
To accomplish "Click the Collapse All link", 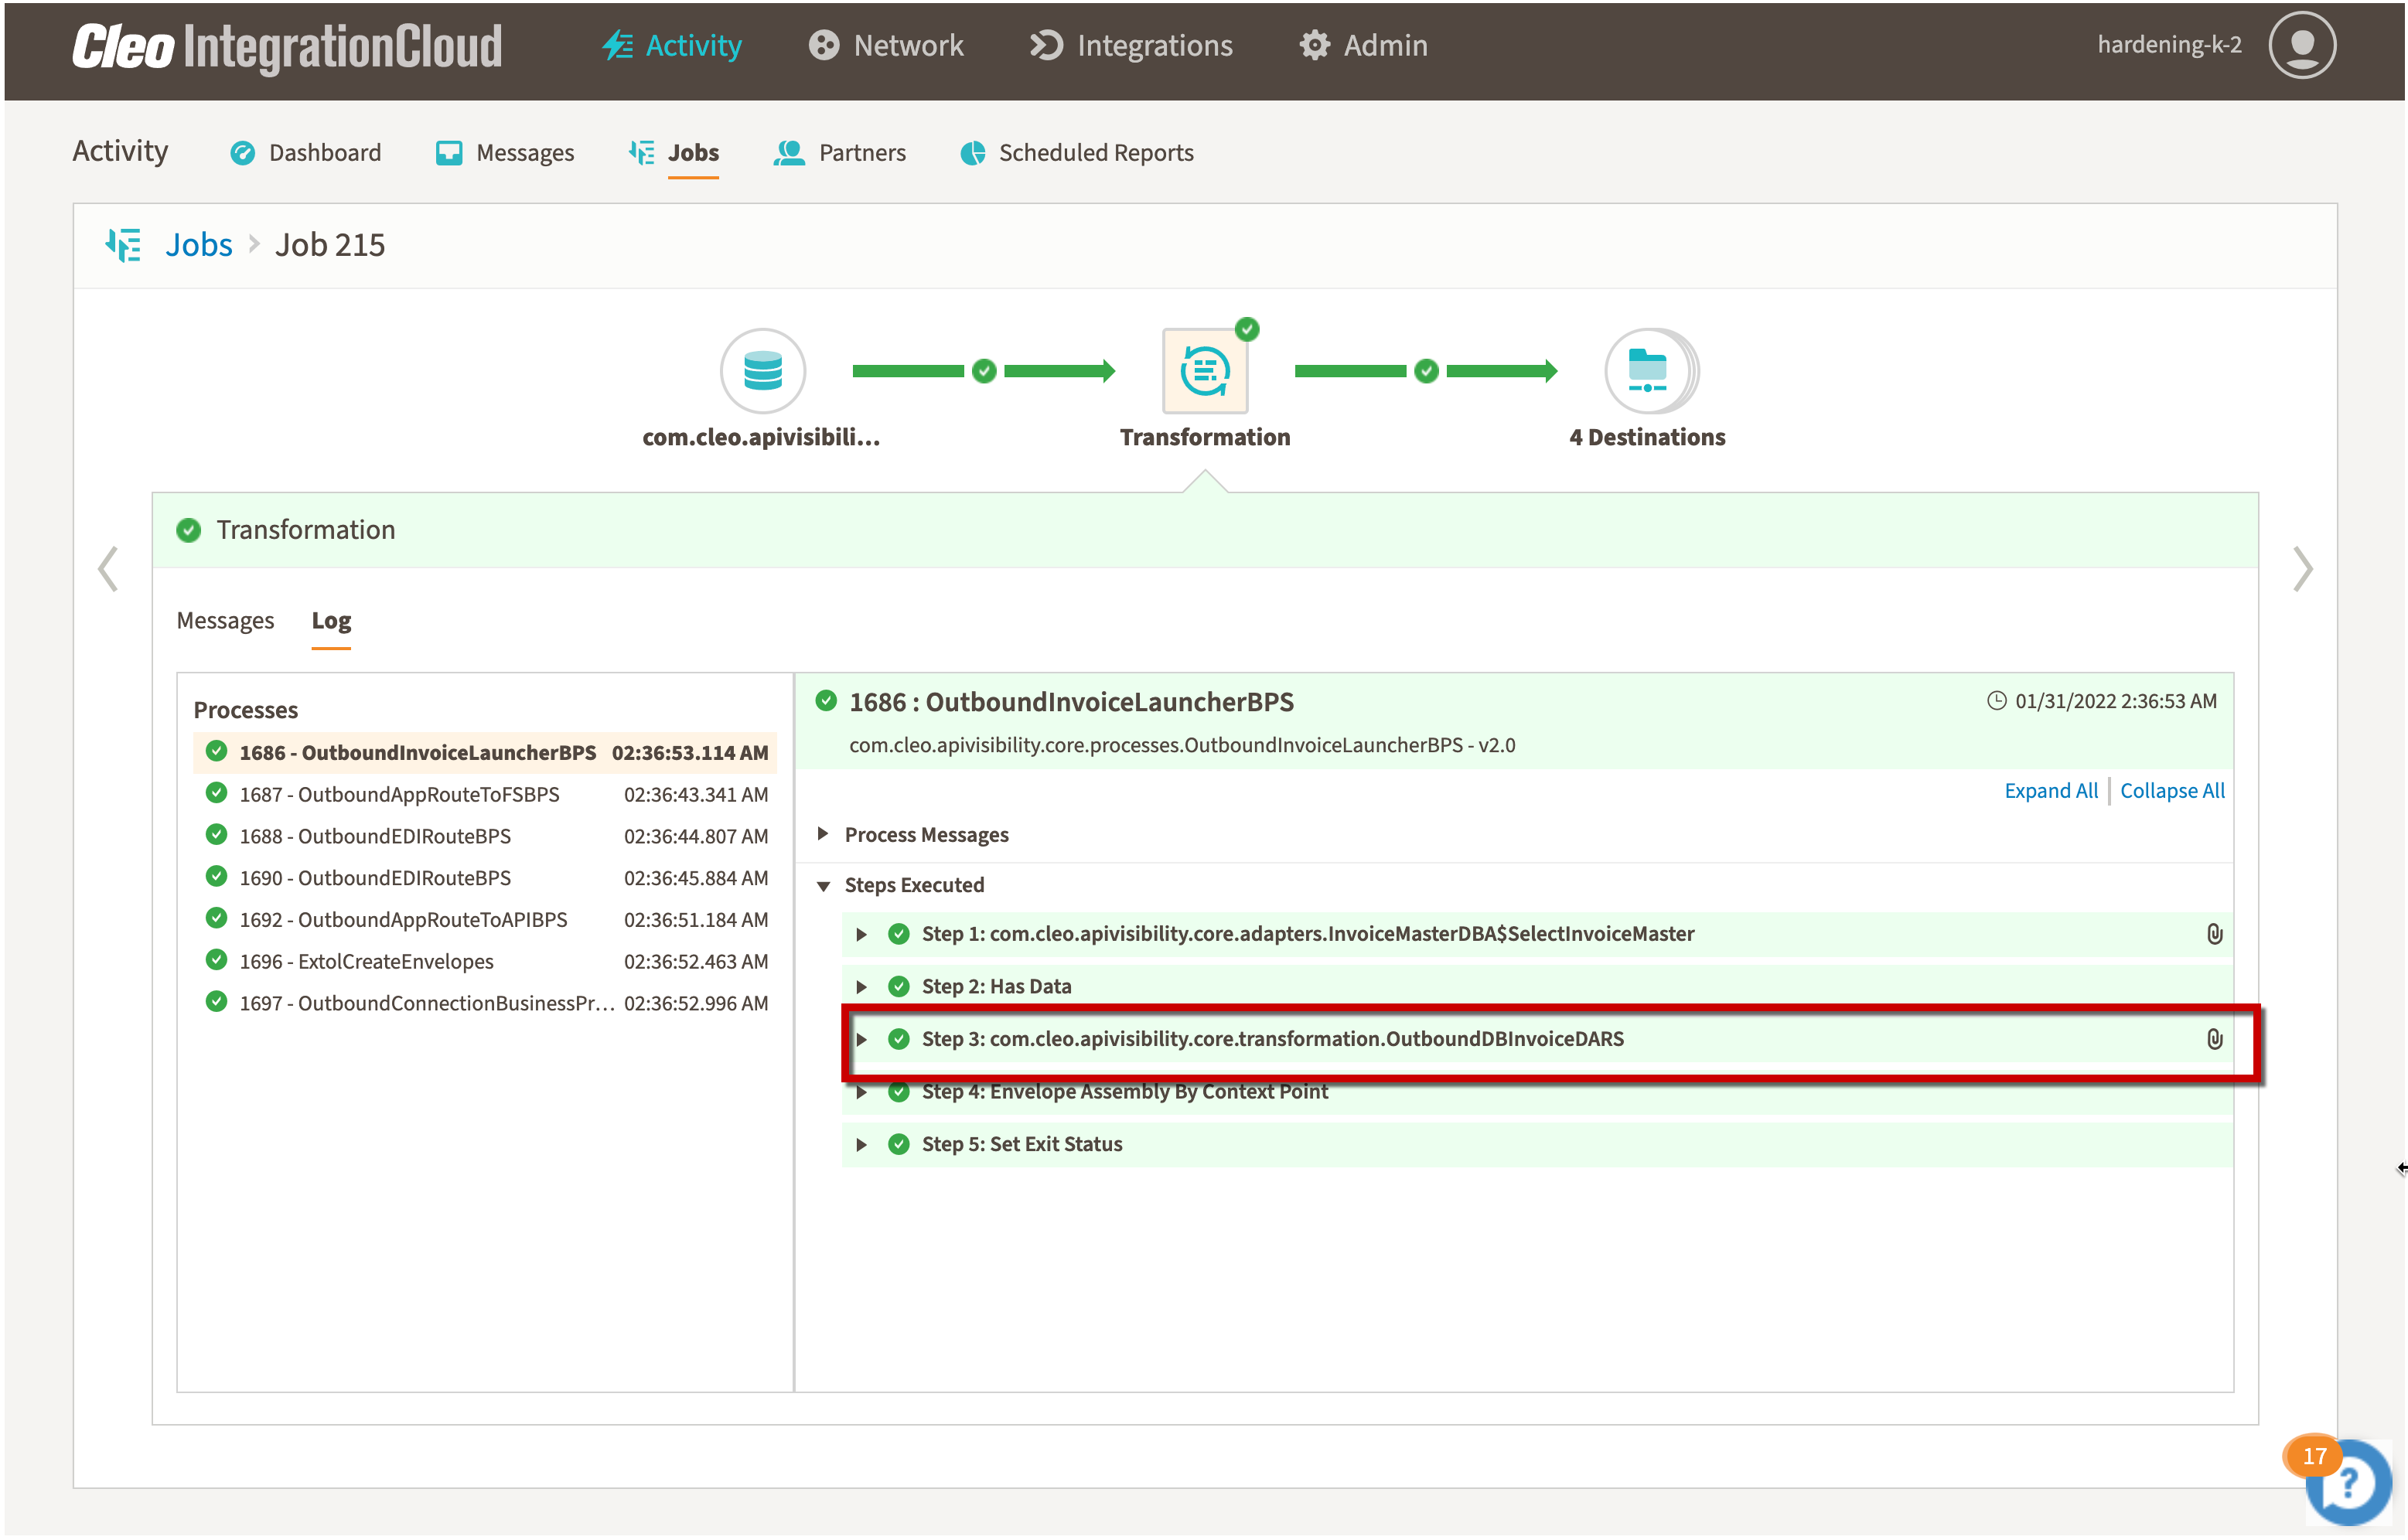I will tap(2172, 791).
